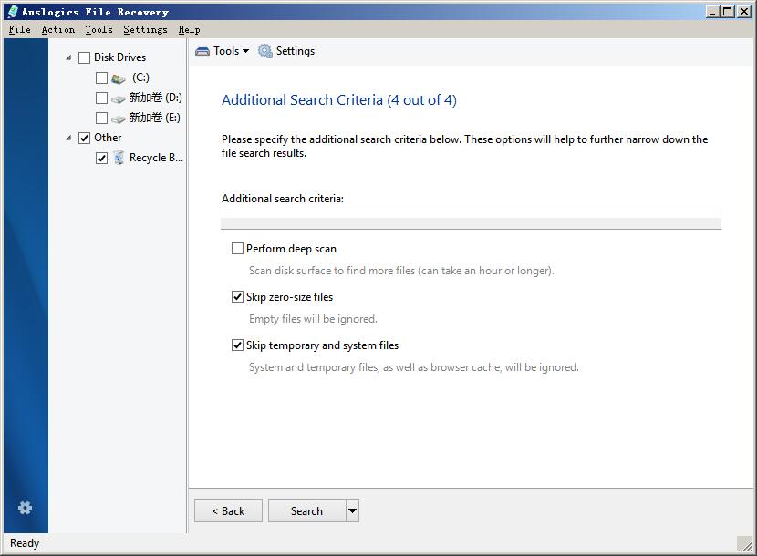The width and height of the screenshot is (757, 556).
Task: Click the Tools drive icon in the toolbar
Action: coord(202,51)
